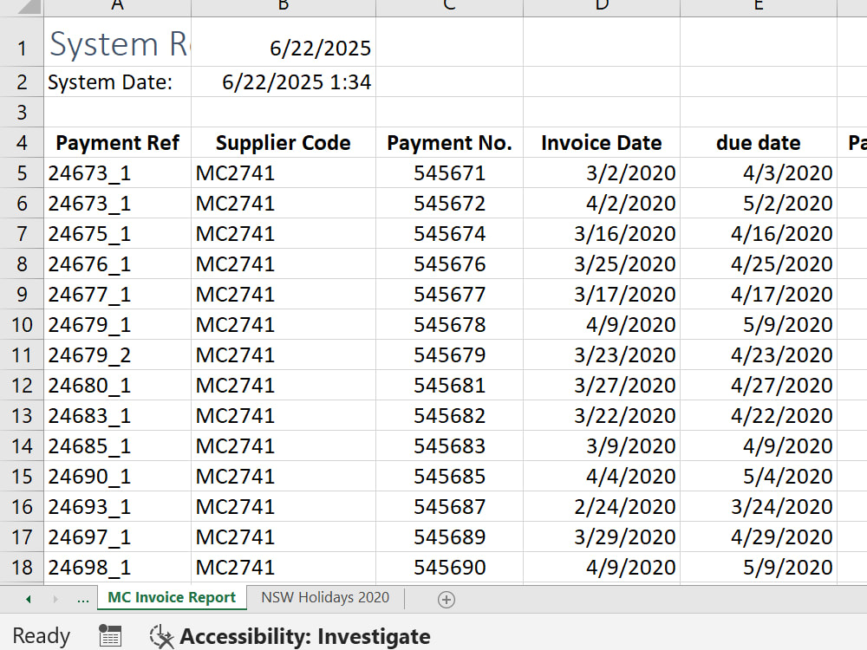This screenshot has height=650, width=867.
Task: Select cell with payment number 545681
Action: click(x=449, y=386)
